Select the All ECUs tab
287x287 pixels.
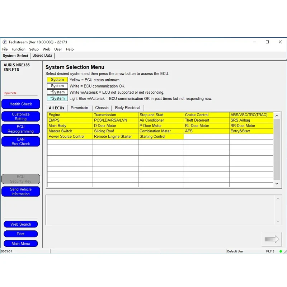pos(56,108)
